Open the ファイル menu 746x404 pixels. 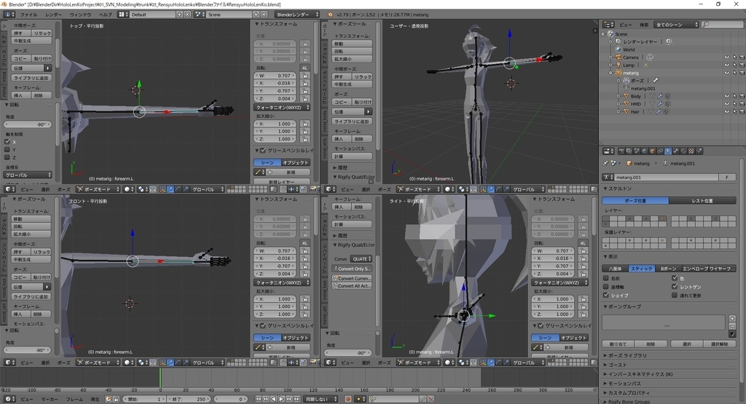(28, 15)
